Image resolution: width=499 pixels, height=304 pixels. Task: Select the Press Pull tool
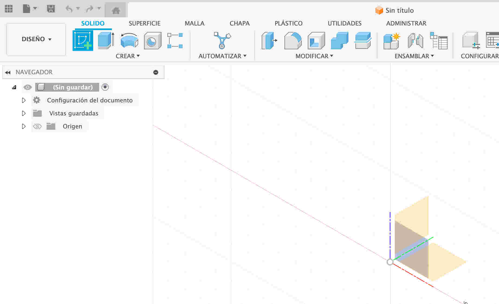[x=269, y=40]
